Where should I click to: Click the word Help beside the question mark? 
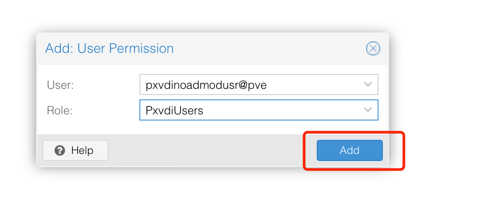82,150
